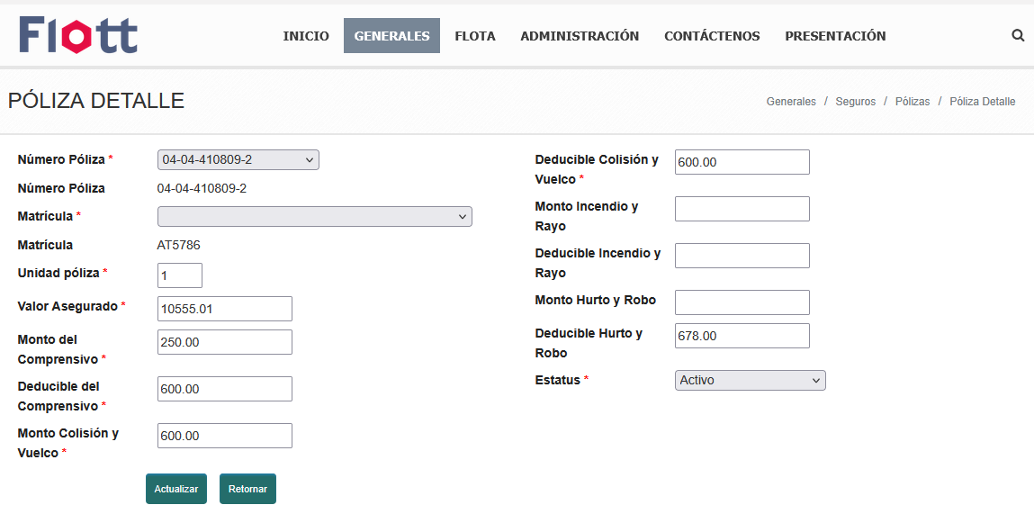Image resolution: width=1034 pixels, height=523 pixels.
Task: Click the Monto Incendio y Rayo field
Action: pos(742,209)
